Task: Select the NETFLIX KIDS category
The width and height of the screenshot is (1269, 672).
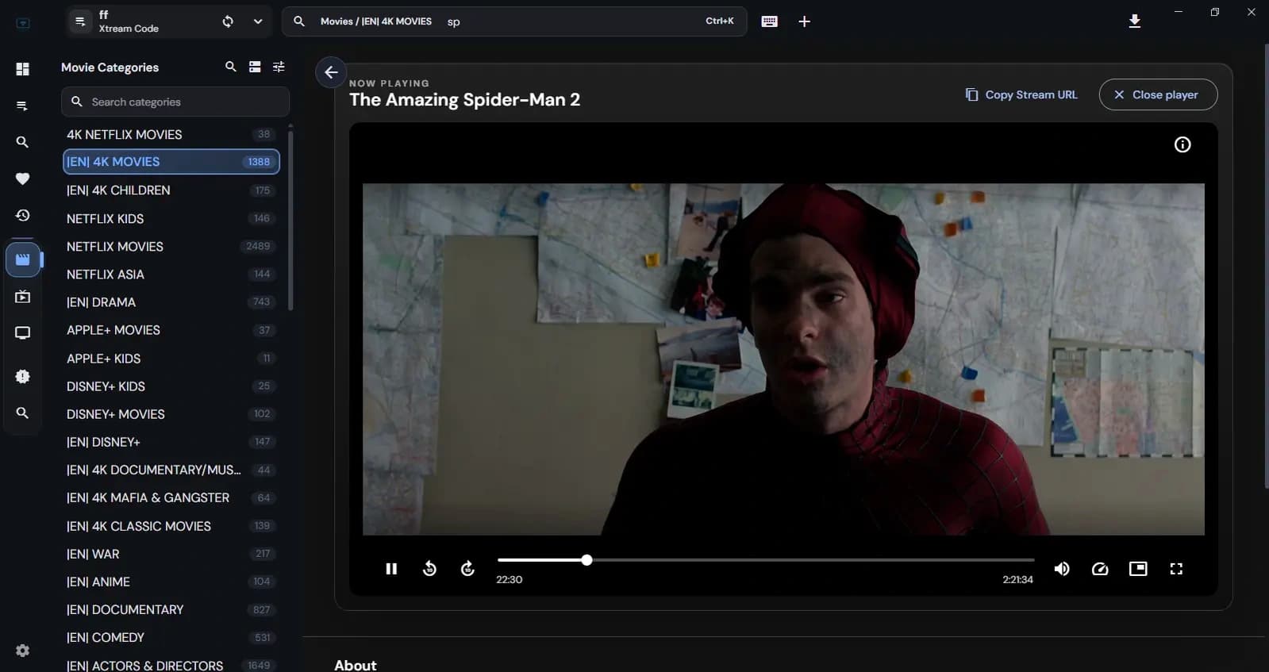Action: tap(171, 219)
